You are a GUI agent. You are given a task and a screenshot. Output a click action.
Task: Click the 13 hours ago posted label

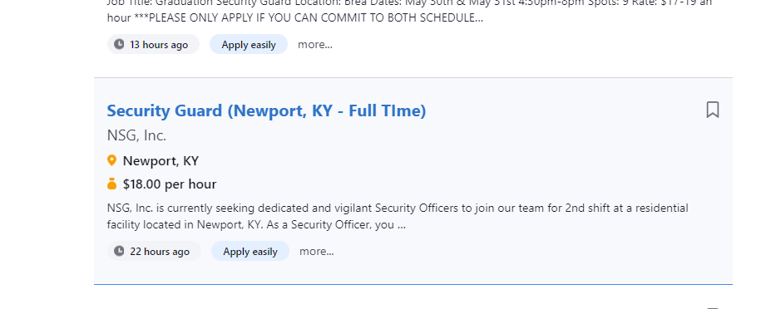[159, 44]
